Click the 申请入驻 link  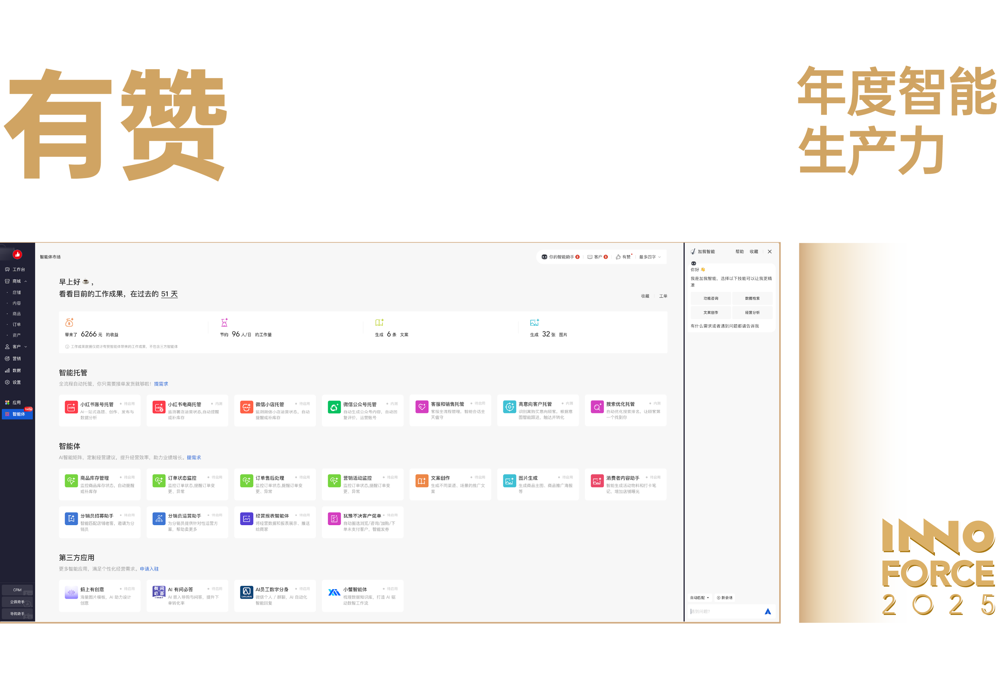coord(149,569)
